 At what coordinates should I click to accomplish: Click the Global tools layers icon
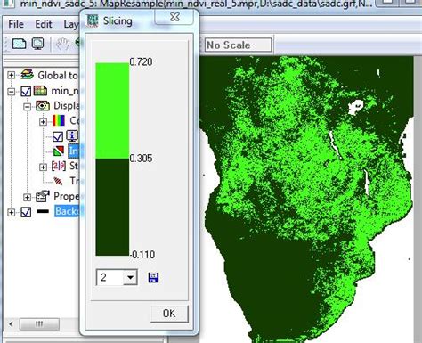tap(28, 75)
